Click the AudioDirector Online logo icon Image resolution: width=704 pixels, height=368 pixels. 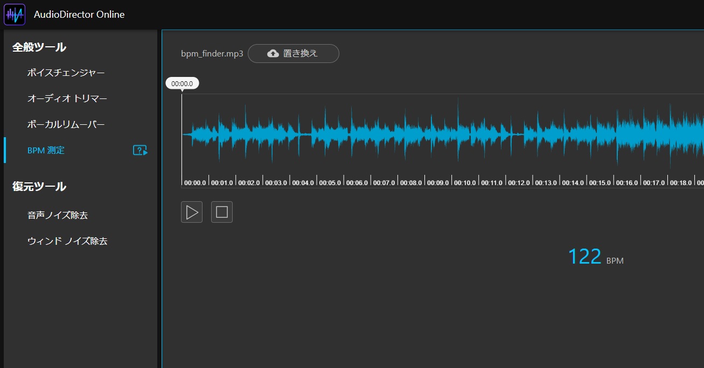coord(15,15)
